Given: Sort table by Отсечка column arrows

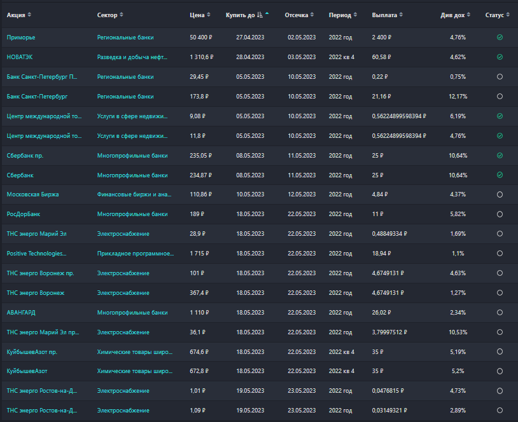Looking at the screenshot, I should pos(312,15).
